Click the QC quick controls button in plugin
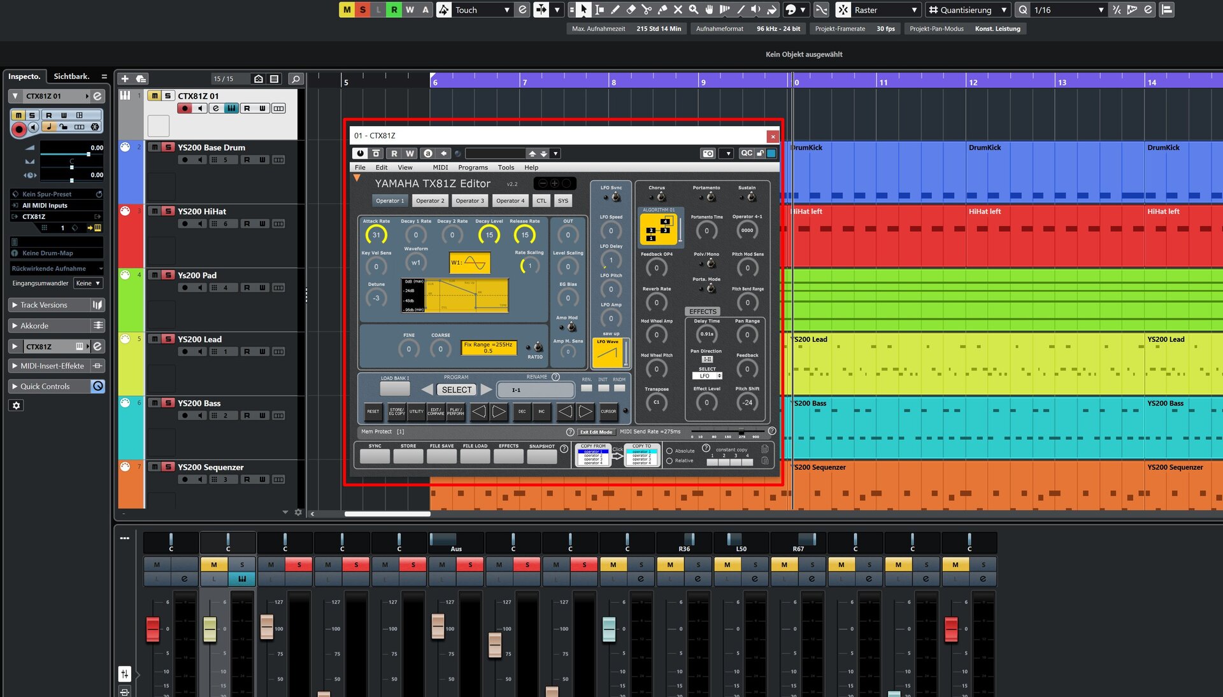The height and width of the screenshot is (697, 1223). tap(747, 153)
